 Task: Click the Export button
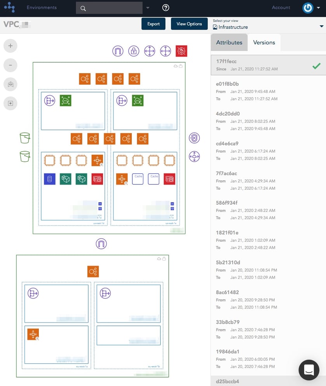153,24
